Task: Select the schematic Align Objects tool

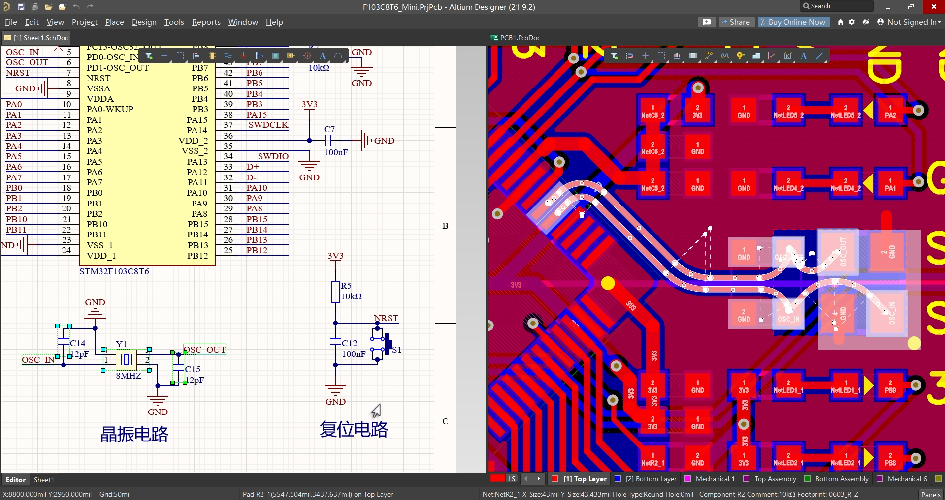Action: (196, 56)
